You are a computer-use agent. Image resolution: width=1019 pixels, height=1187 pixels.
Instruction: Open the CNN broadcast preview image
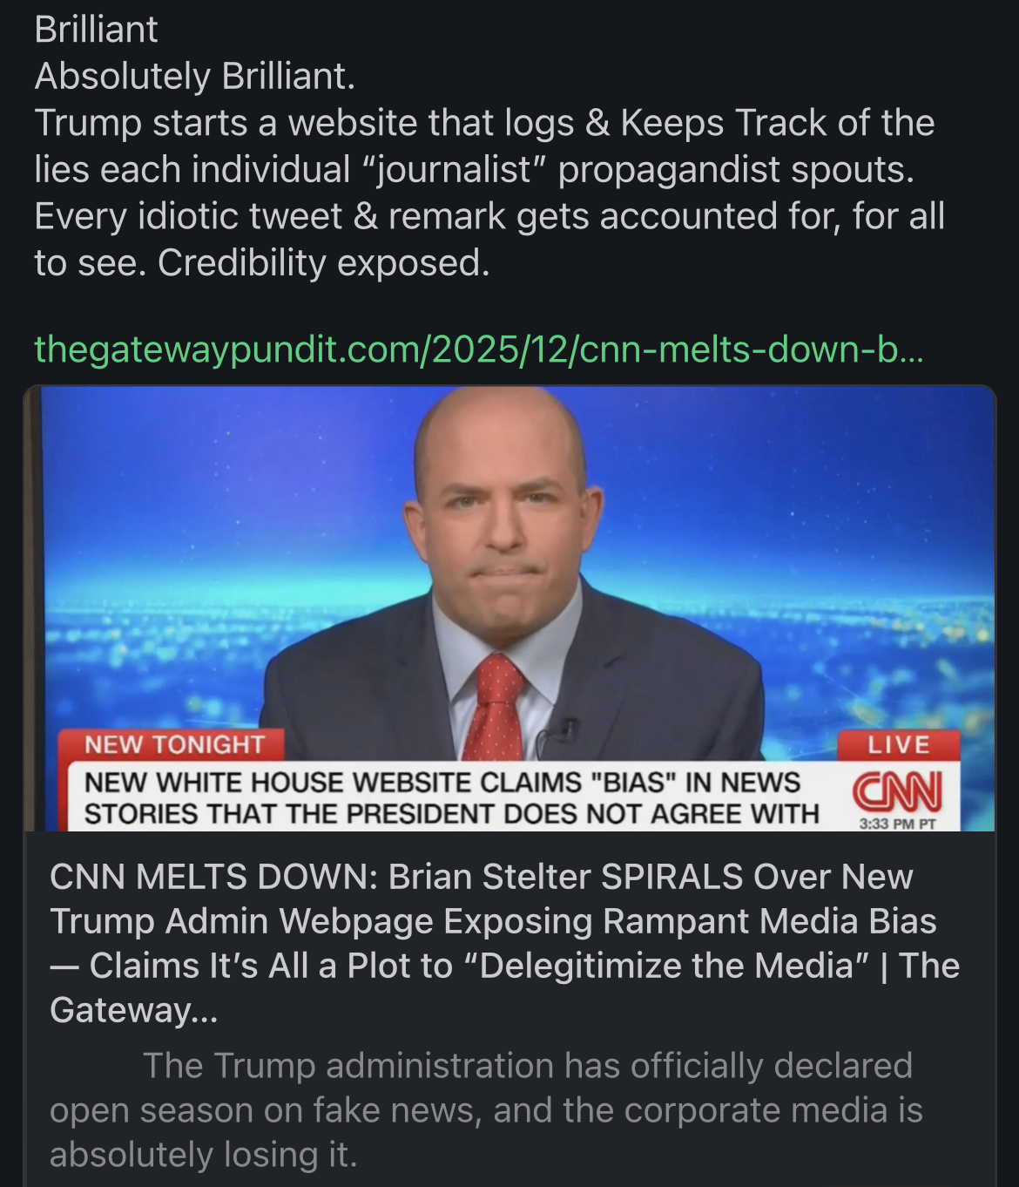tap(509, 608)
